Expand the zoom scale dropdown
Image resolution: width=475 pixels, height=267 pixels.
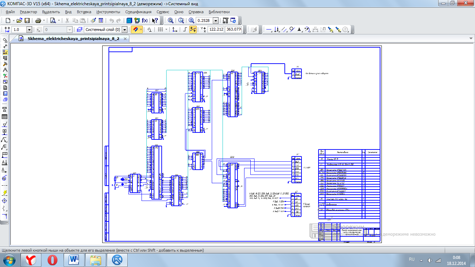(216, 21)
